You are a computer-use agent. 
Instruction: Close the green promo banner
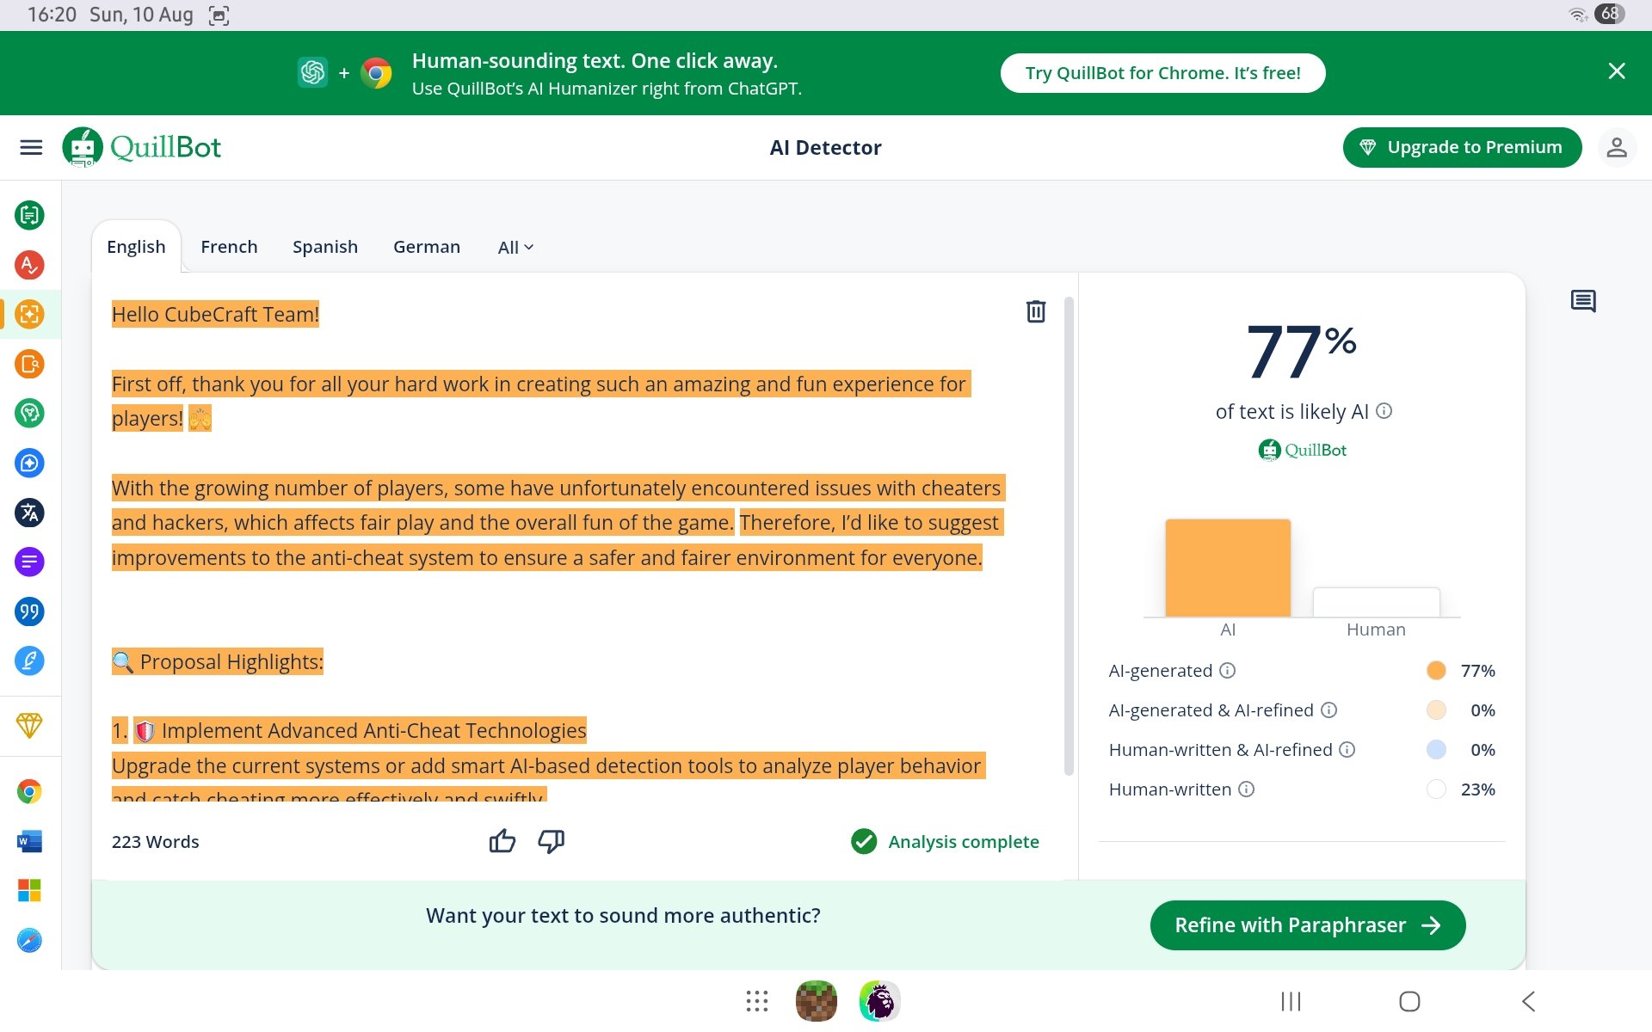click(1617, 71)
